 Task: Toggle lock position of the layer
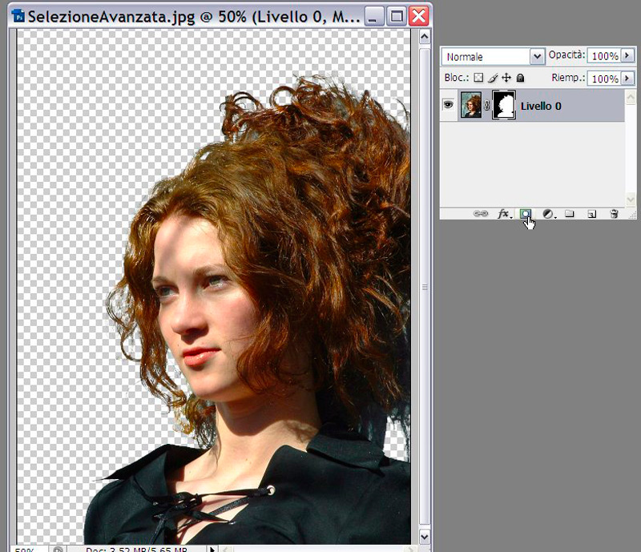pos(506,79)
